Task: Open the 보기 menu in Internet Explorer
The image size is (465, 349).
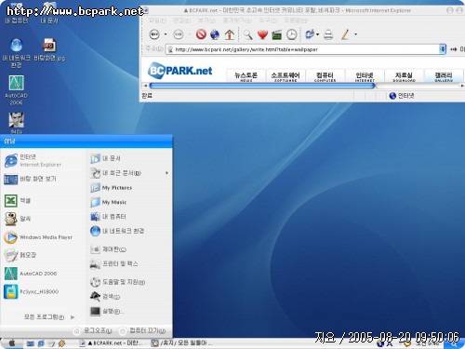Action: [206, 20]
